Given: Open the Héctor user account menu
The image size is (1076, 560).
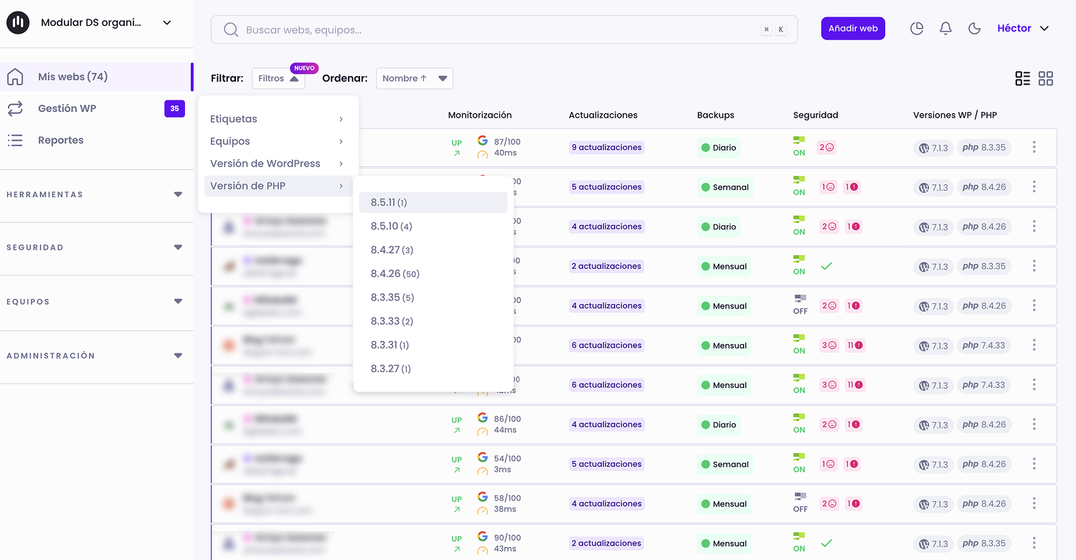Looking at the screenshot, I should (x=1023, y=29).
